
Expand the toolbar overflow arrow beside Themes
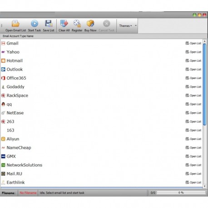136,25
